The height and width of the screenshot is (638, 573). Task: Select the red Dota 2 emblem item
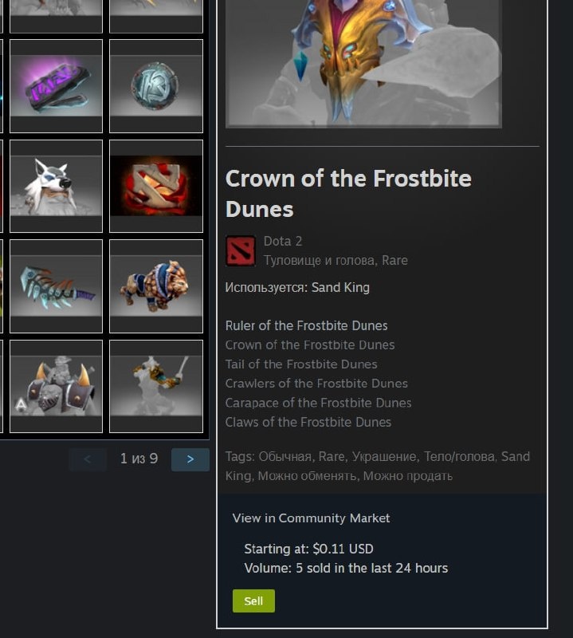tap(156, 186)
